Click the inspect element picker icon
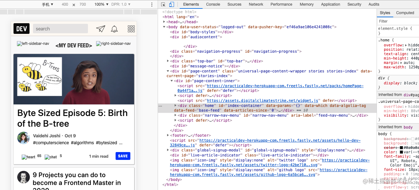 click(x=163, y=4)
